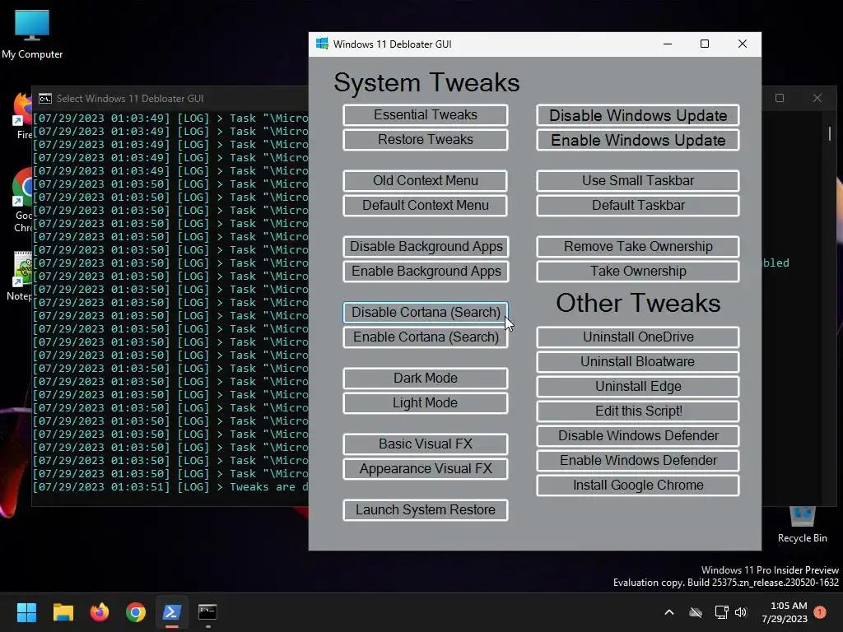843x632 pixels.
Task: Open the clock showing 1:05 AM
Action: point(785,612)
